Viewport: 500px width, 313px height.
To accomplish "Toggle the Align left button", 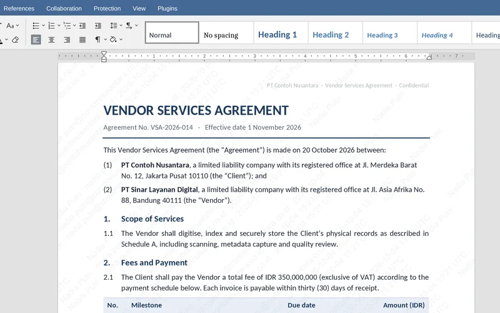I will (36, 39).
